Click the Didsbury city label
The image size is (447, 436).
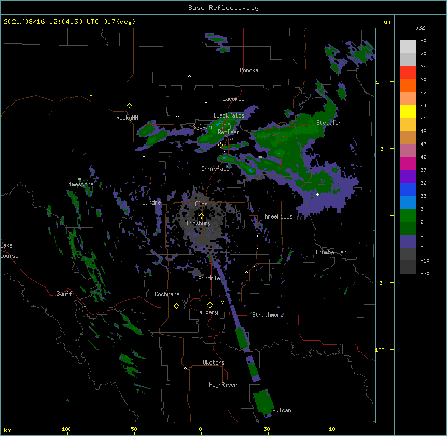pos(199,223)
